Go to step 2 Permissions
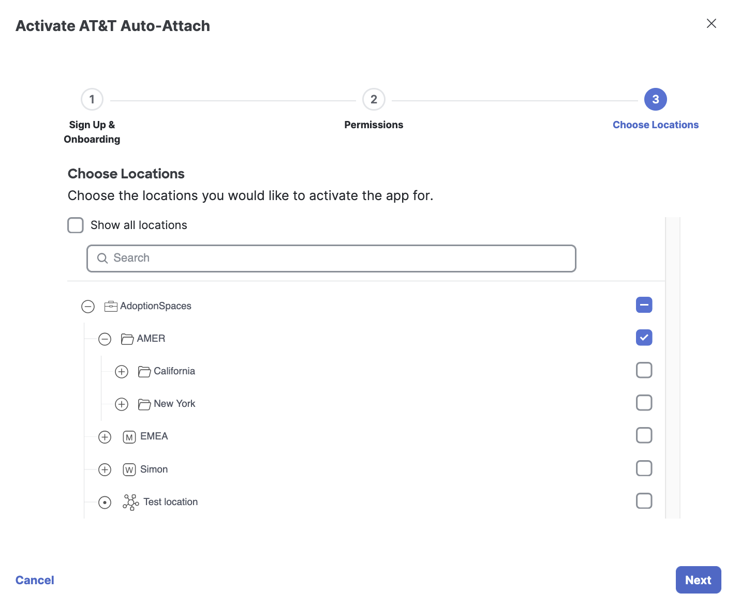 coord(374,99)
